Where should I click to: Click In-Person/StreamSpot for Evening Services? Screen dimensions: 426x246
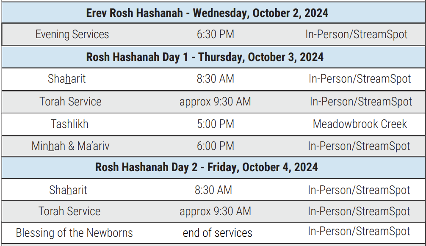[x=357, y=34]
